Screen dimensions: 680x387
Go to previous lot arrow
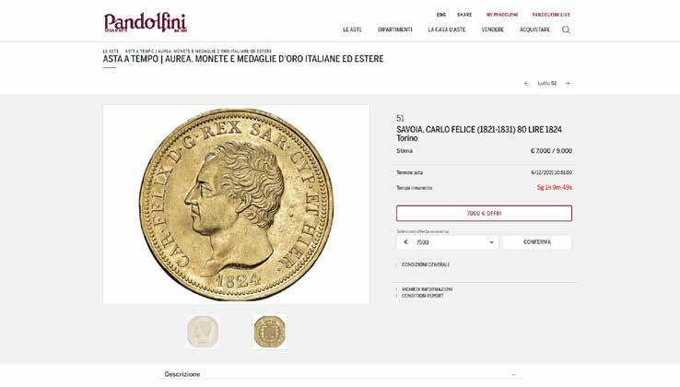(x=526, y=83)
